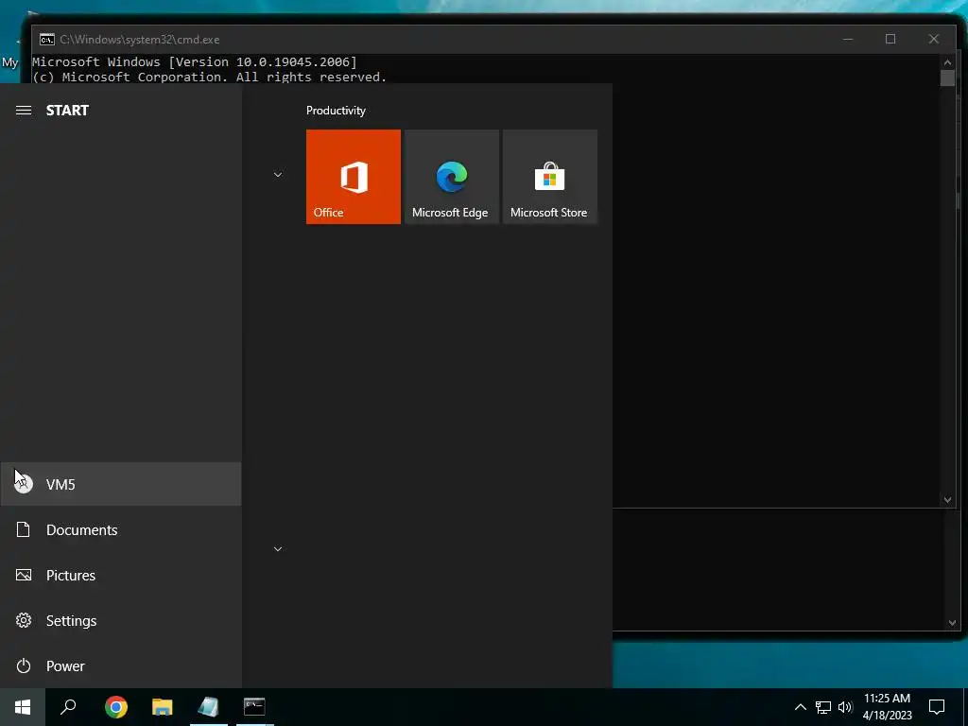Click cmd scrollbar down arrow
The height and width of the screenshot is (726, 968).
tap(947, 499)
